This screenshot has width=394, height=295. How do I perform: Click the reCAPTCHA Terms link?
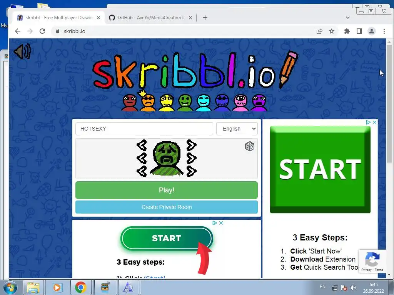[x=379, y=270]
